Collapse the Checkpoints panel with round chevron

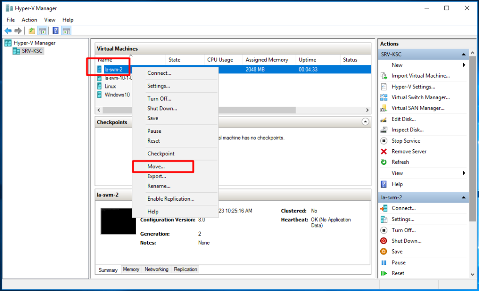pos(365,122)
